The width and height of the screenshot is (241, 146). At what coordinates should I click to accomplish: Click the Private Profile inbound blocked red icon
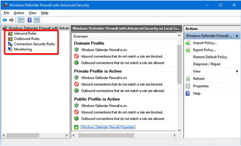click(x=76, y=84)
